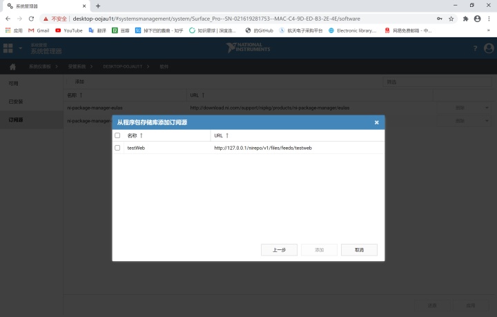Open Chrome profile avatar
The height and width of the screenshot is (317, 497).
[x=478, y=19]
